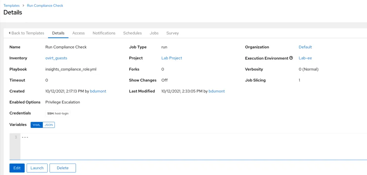This screenshot has width=367, height=175.
Task: Open the Survey tab
Action: click(172, 33)
